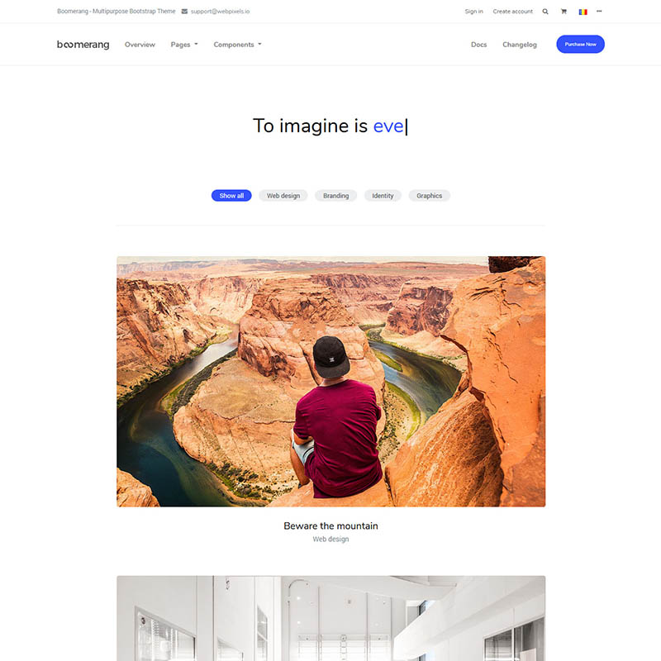Click the Romanian flag language icon
The image size is (661, 661).
[x=583, y=12]
